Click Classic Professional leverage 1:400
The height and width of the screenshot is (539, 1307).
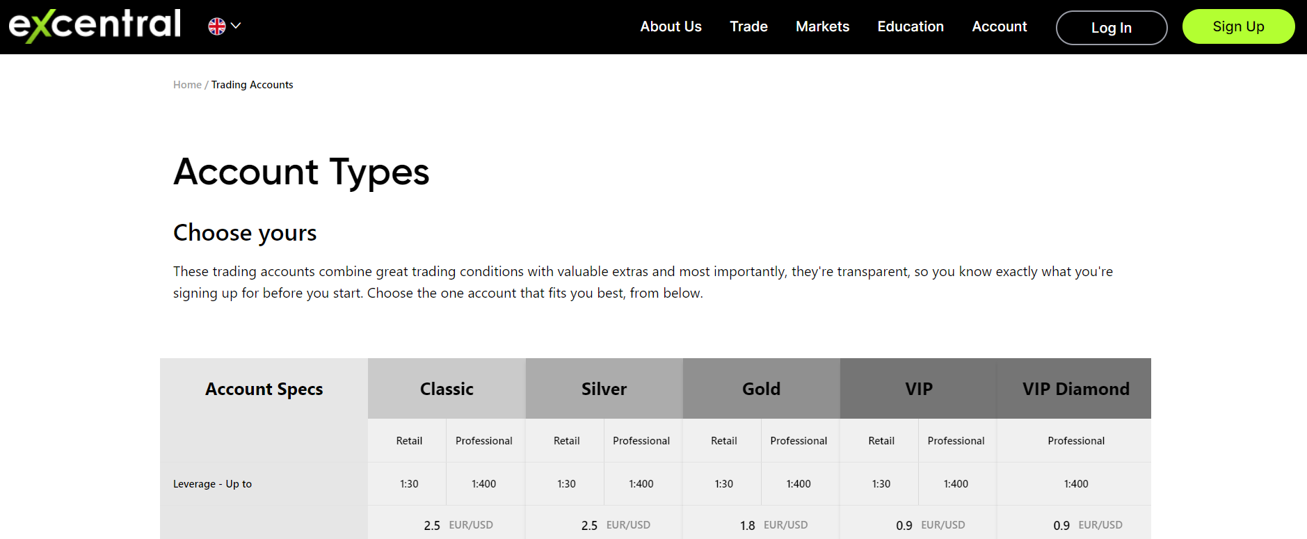coord(484,484)
